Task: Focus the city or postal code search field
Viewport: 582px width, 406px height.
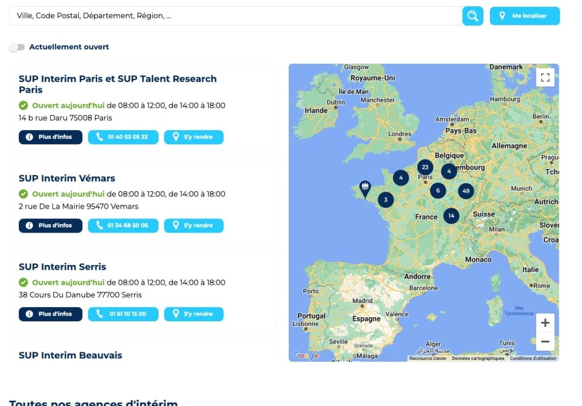Action: (235, 16)
